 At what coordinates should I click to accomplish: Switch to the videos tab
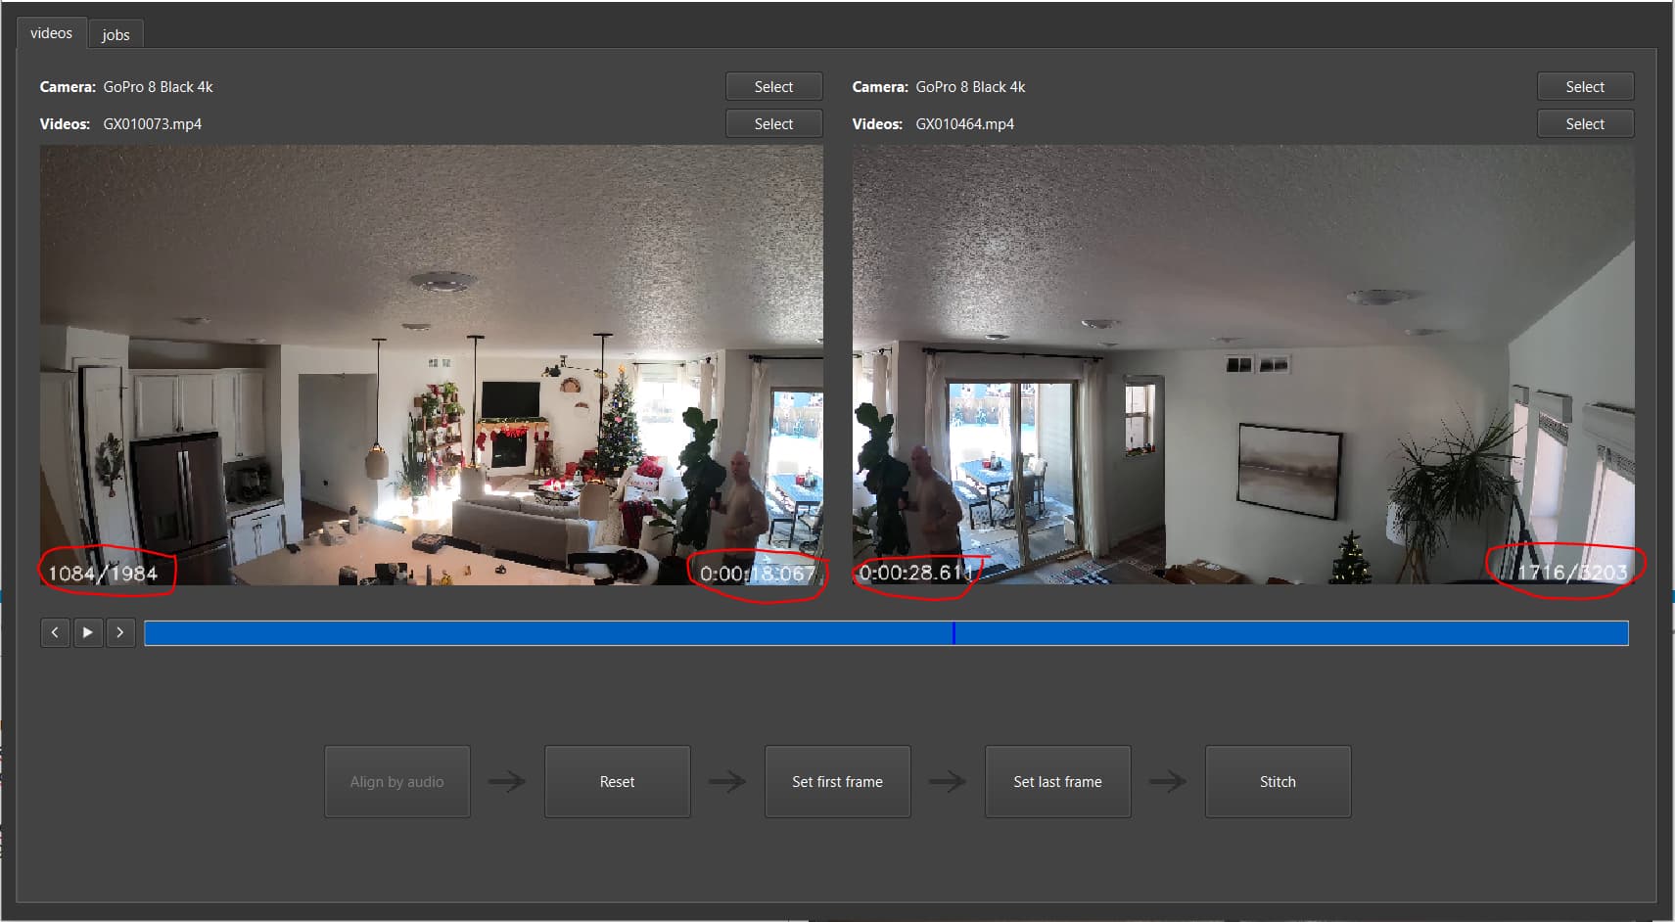point(51,33)
